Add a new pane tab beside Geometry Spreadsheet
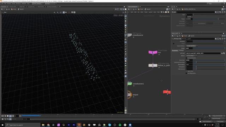Image resolution: width=226 pixels, height=127 pixels. 60,7
